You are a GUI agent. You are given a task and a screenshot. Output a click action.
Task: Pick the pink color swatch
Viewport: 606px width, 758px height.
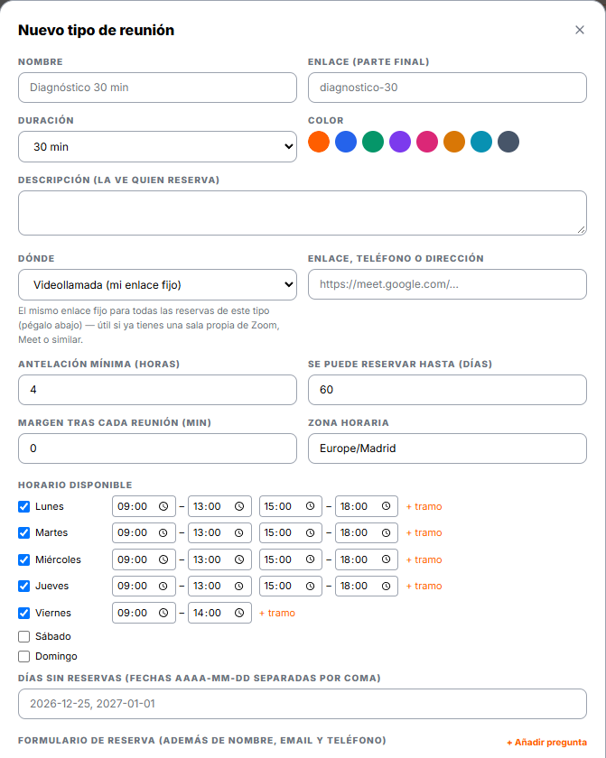click(x=427, y=142)
